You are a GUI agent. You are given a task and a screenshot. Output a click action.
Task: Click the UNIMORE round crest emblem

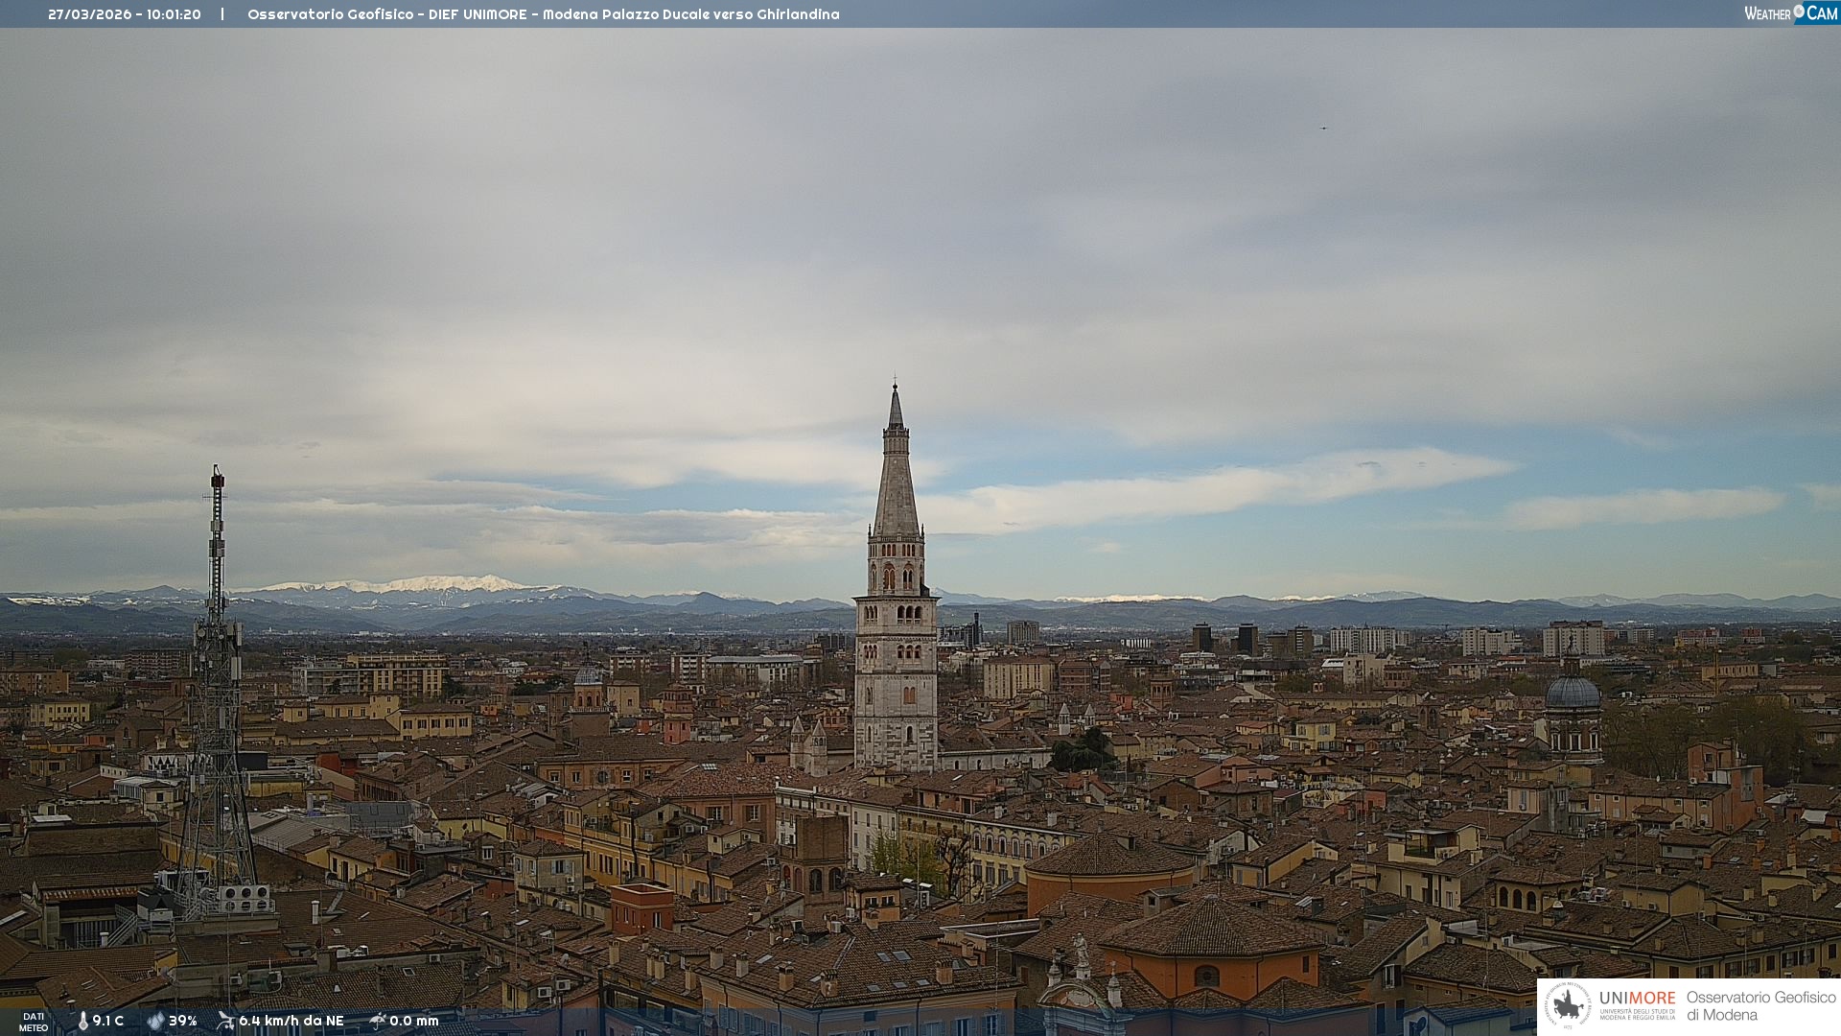[x=1568, y=1005]
